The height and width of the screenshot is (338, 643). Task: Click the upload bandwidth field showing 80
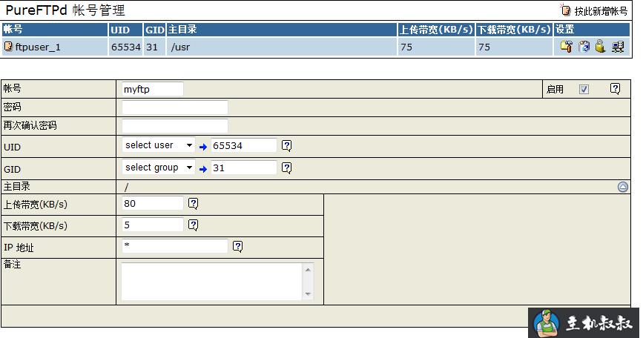[153, 203]
